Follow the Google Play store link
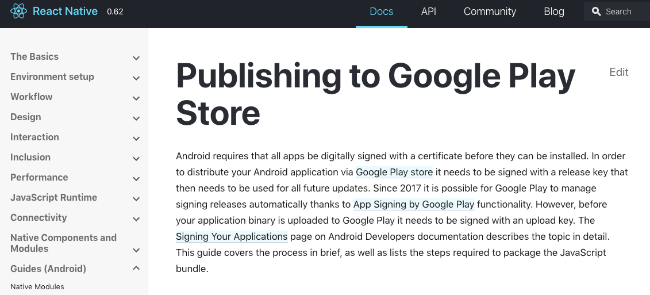The height and width of the screenshot is (295, 650). click(394, 172)
